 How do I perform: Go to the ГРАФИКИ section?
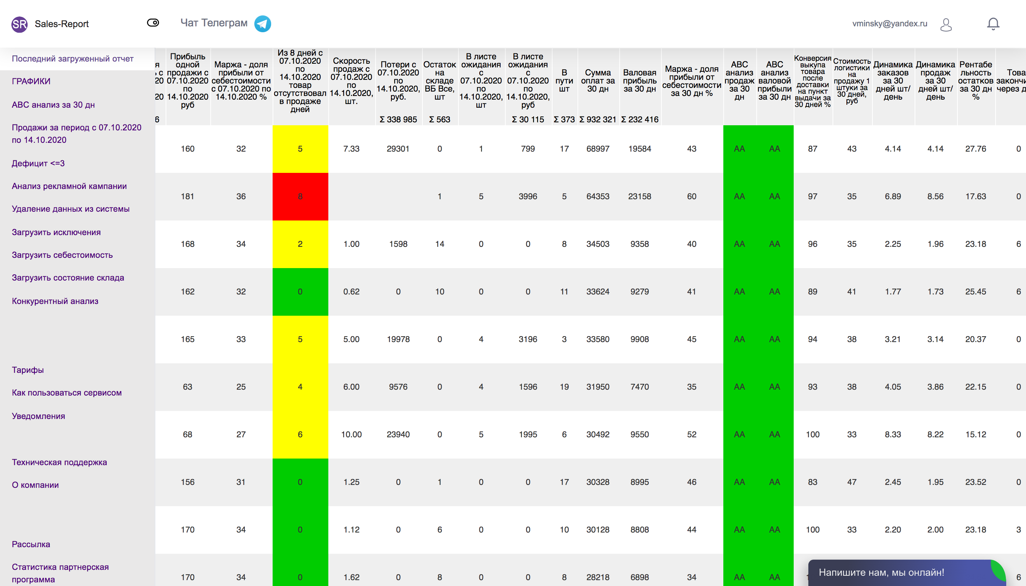pos(31,81)
